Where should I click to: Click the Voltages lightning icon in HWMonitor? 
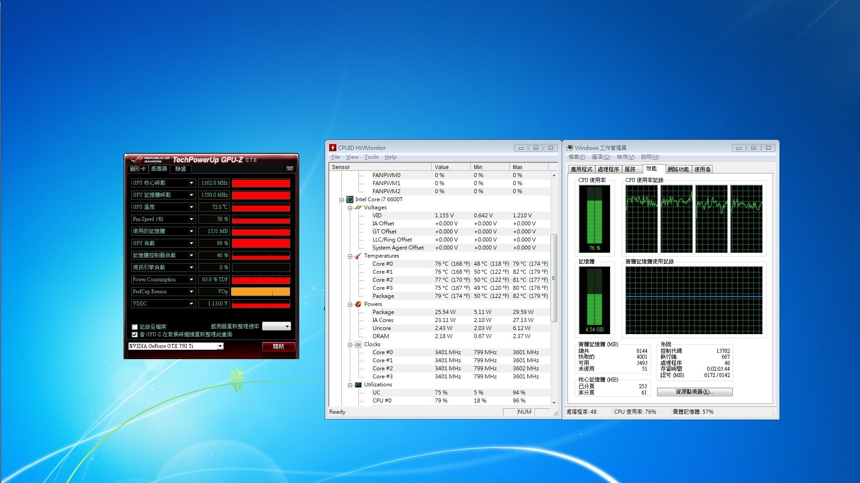[358, 208]
